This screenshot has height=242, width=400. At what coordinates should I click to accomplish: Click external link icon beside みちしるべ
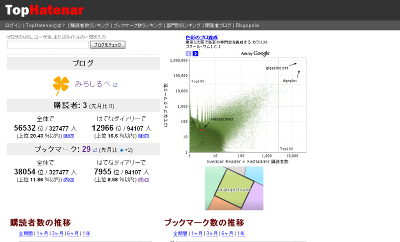pyautogui.click(x=115, y=85)
